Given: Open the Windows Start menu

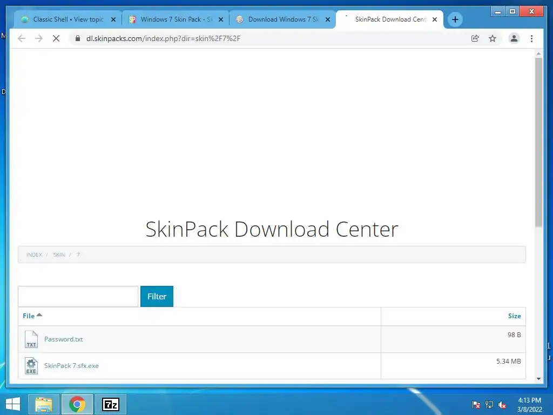Looking at the screenshot, I should point(13,404).
